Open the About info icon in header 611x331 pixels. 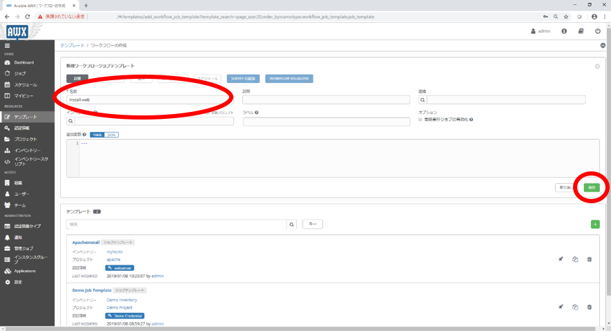pyautogui.click(x=564, y=31)
